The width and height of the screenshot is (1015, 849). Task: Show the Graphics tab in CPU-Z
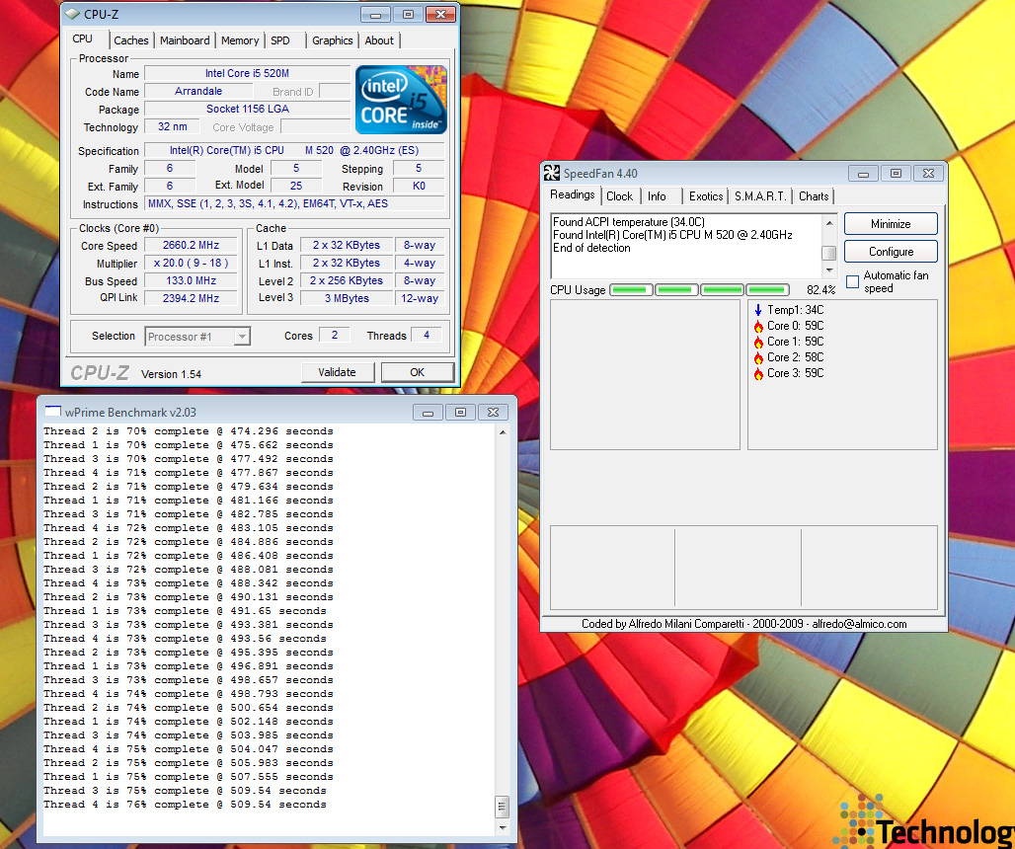tap(332, 40)
